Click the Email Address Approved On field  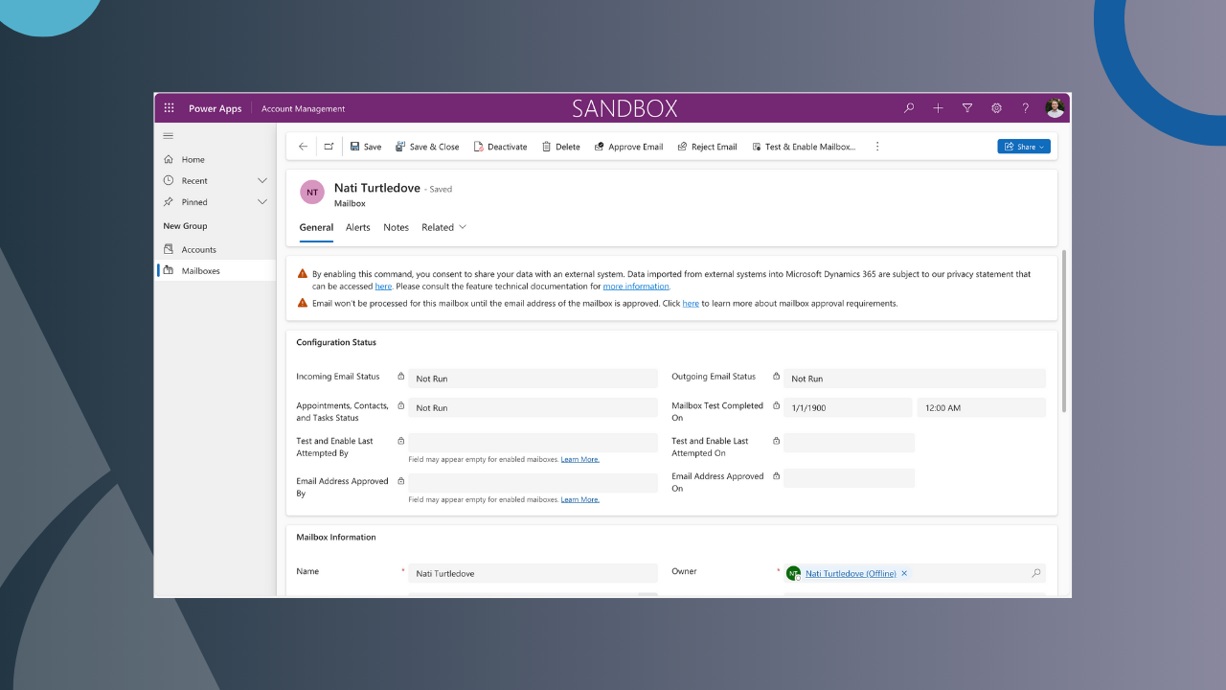(x=849, y=478)
